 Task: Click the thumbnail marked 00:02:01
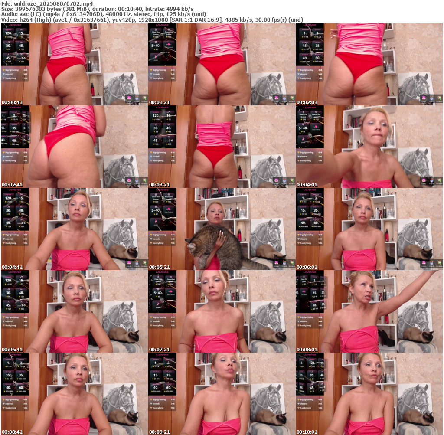click(369, 64)
